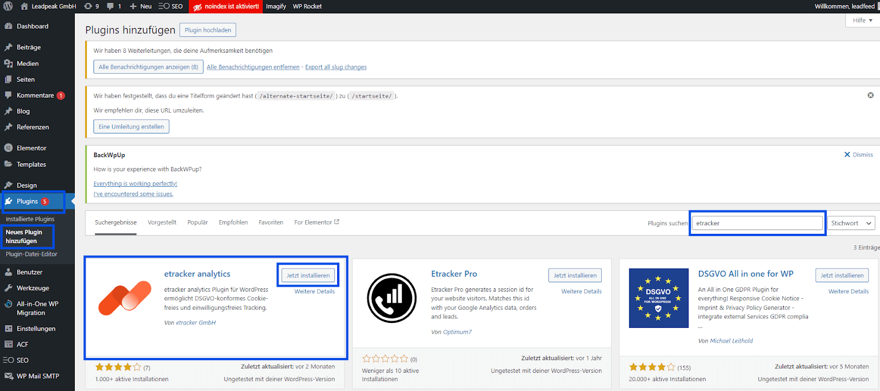Switch to the Favoriten tab
The height and width of the screenshot is (391, 880).
coord(271,222)
